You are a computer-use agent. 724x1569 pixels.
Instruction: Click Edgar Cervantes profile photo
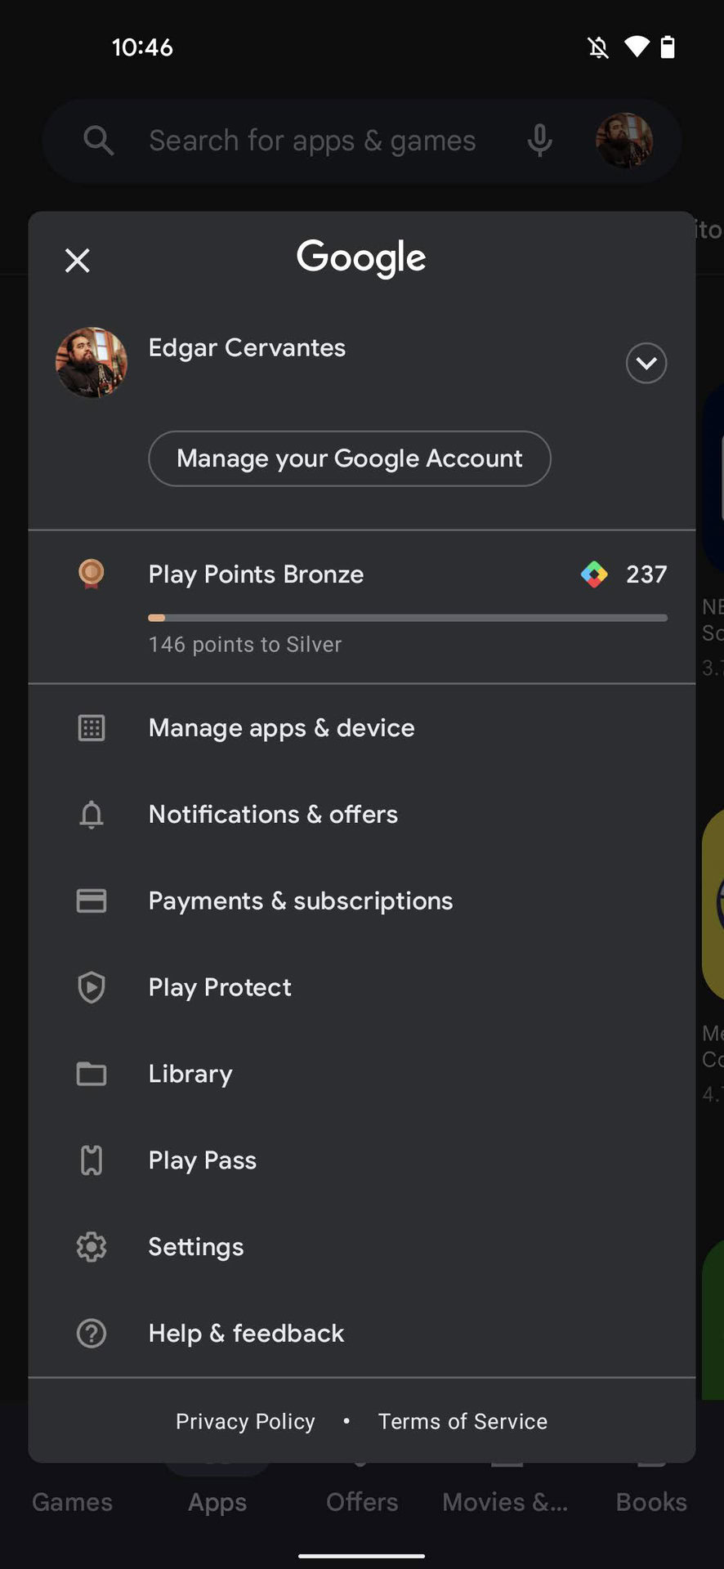click(92, 363)
